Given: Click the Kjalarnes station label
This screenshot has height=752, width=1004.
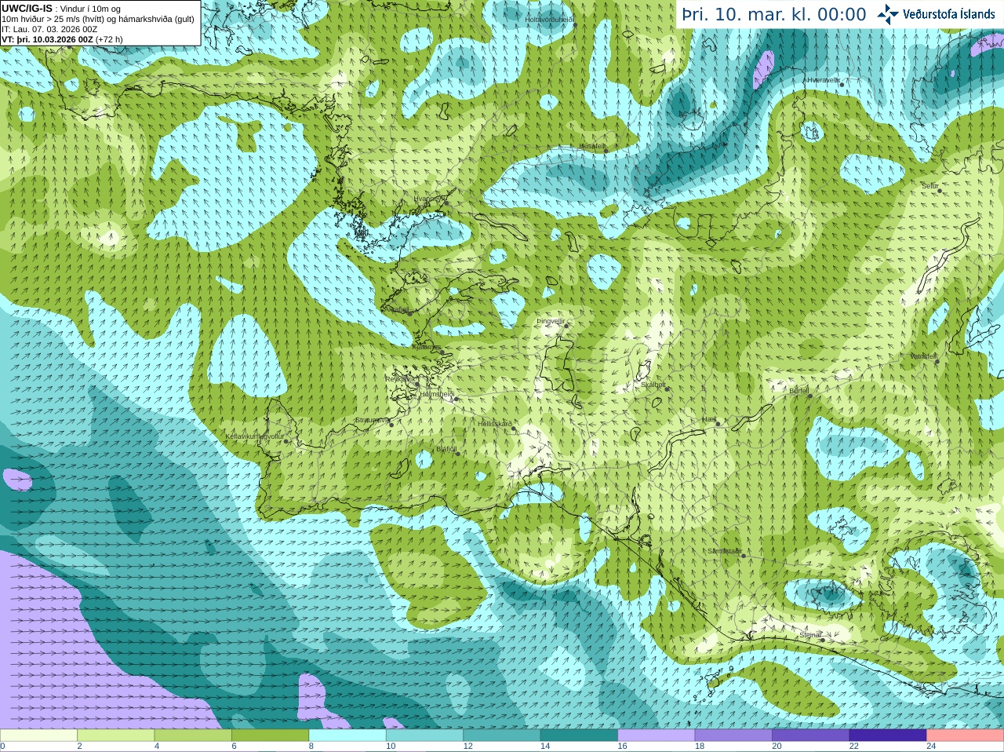Looking at the screenshot, I should 427,347.
